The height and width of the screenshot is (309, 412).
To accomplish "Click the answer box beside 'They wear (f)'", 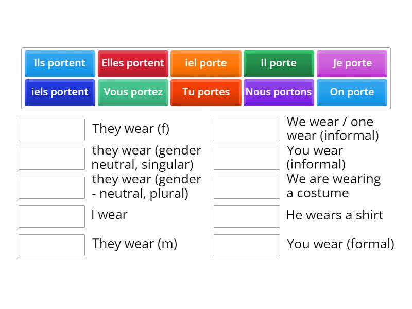I will [51, 130].
